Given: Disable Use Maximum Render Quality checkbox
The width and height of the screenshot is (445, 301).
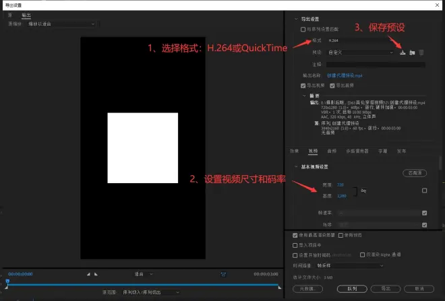Looking at the screenshot, I should click(x=295, y=235).
